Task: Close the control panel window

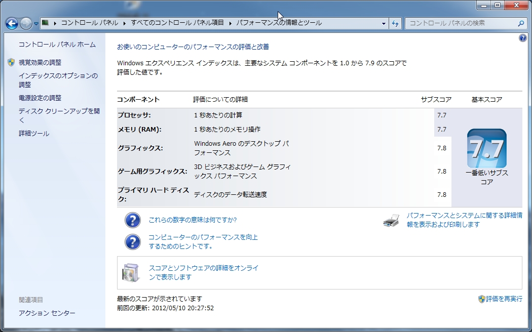Action: tap(517, 5)
